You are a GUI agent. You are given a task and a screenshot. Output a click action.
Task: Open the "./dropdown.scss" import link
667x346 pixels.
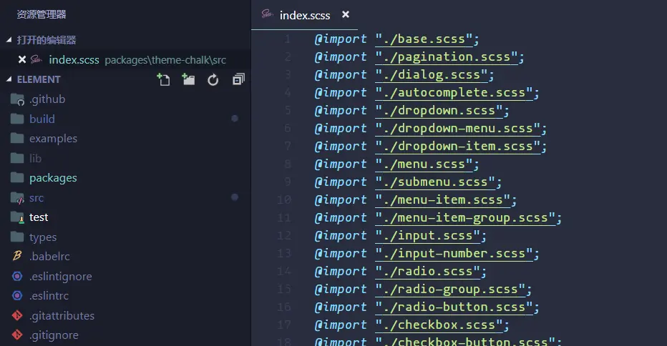(439, 111)
